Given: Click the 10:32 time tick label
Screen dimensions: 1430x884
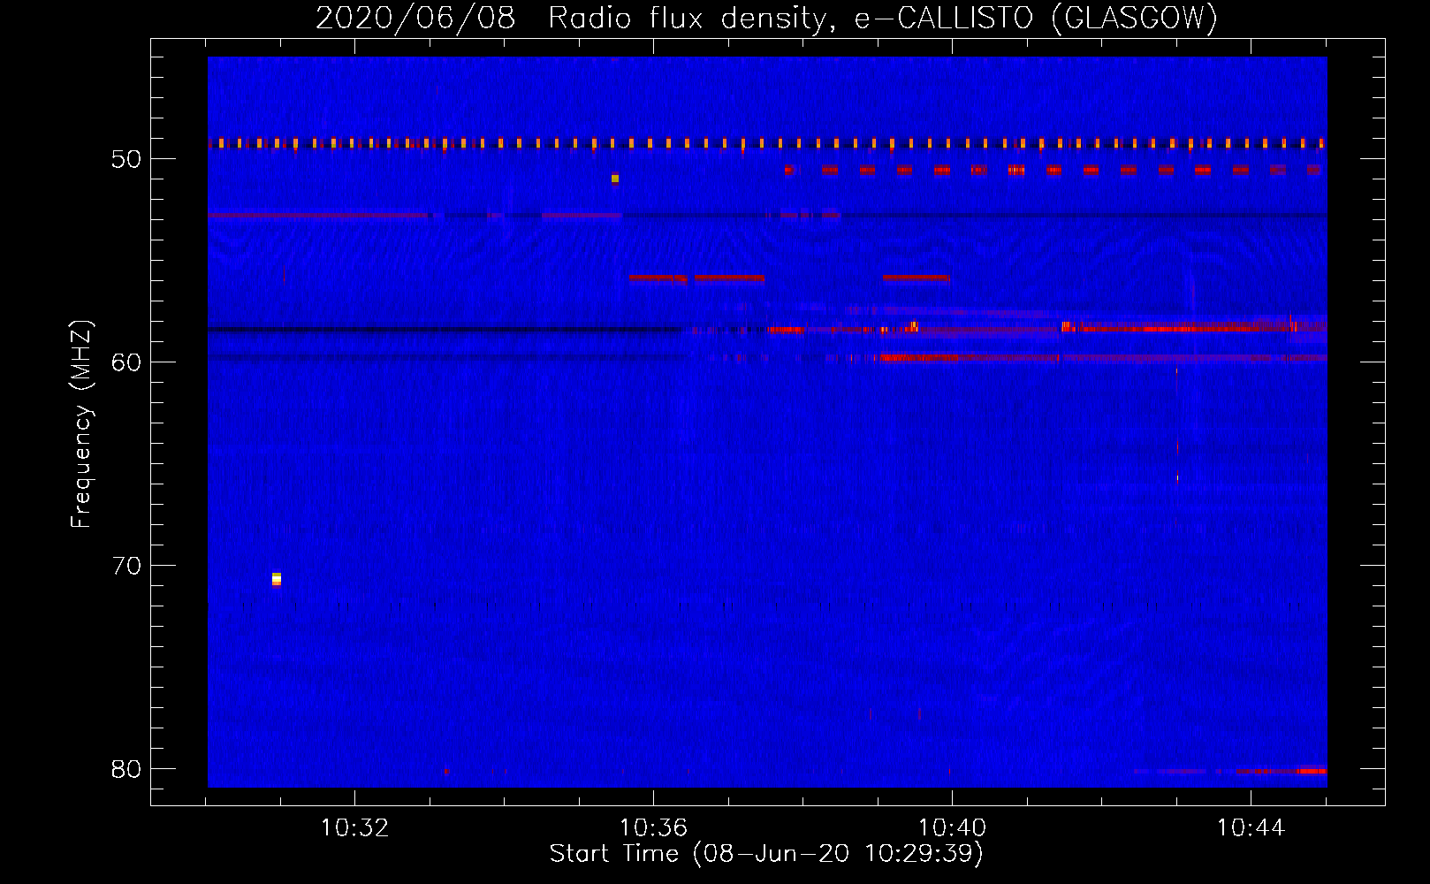Looking at the screenshot, I should [354, 828].
